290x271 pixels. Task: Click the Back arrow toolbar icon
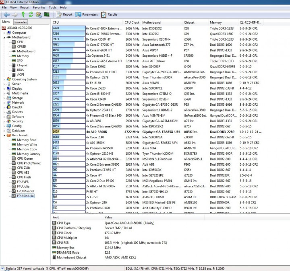pos(7,14)
